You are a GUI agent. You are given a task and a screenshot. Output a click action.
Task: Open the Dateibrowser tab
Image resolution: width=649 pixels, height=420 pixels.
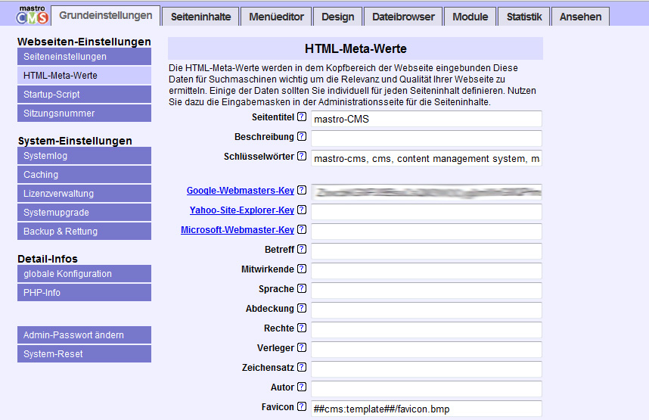(403, 17)
